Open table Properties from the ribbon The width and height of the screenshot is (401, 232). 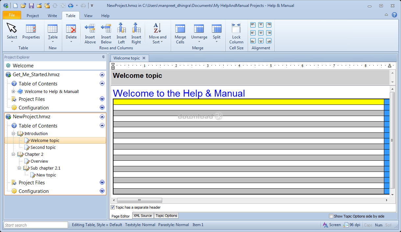31,31
